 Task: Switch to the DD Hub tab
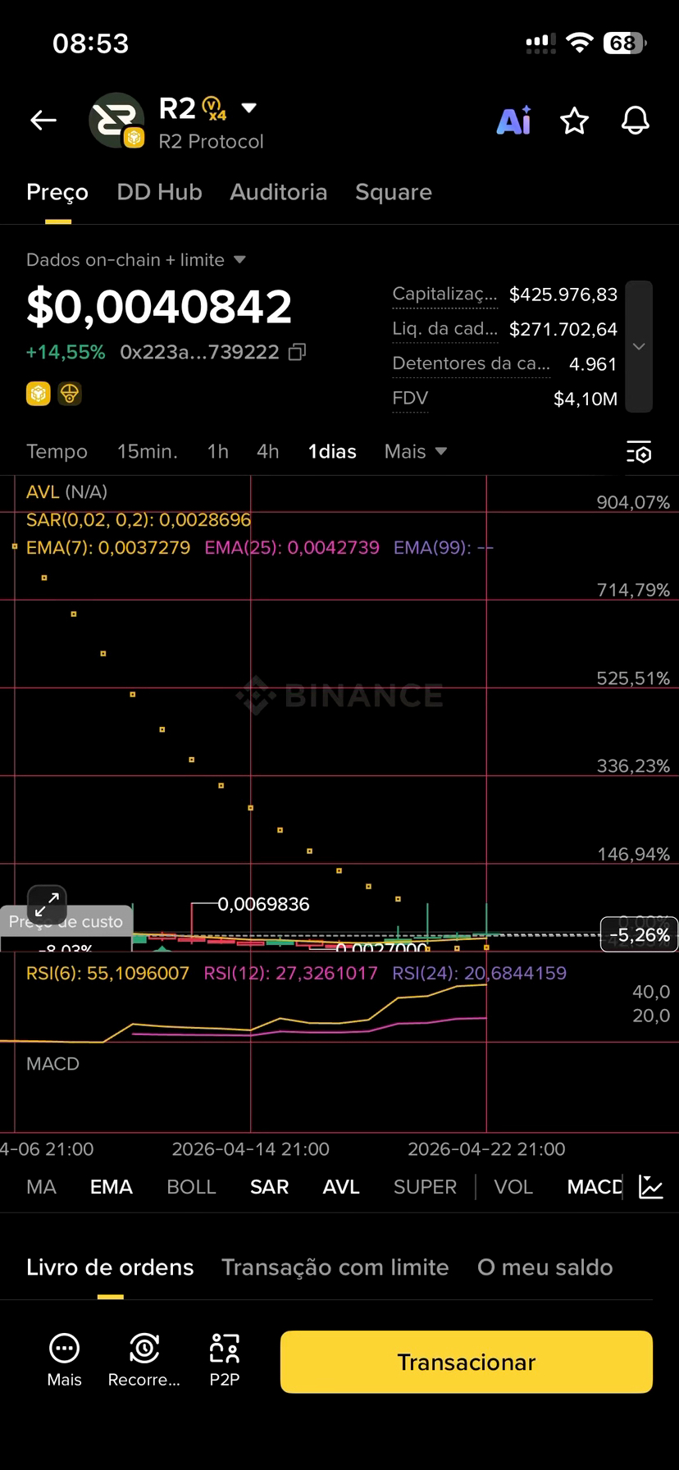click(159, 192)
